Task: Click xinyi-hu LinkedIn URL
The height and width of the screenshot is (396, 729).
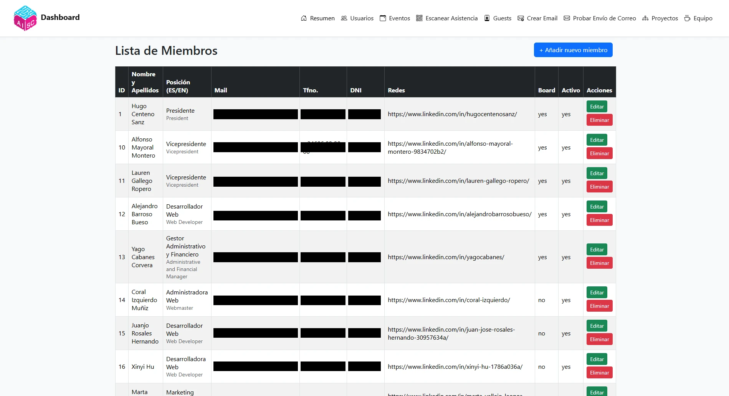Action: 455,367
